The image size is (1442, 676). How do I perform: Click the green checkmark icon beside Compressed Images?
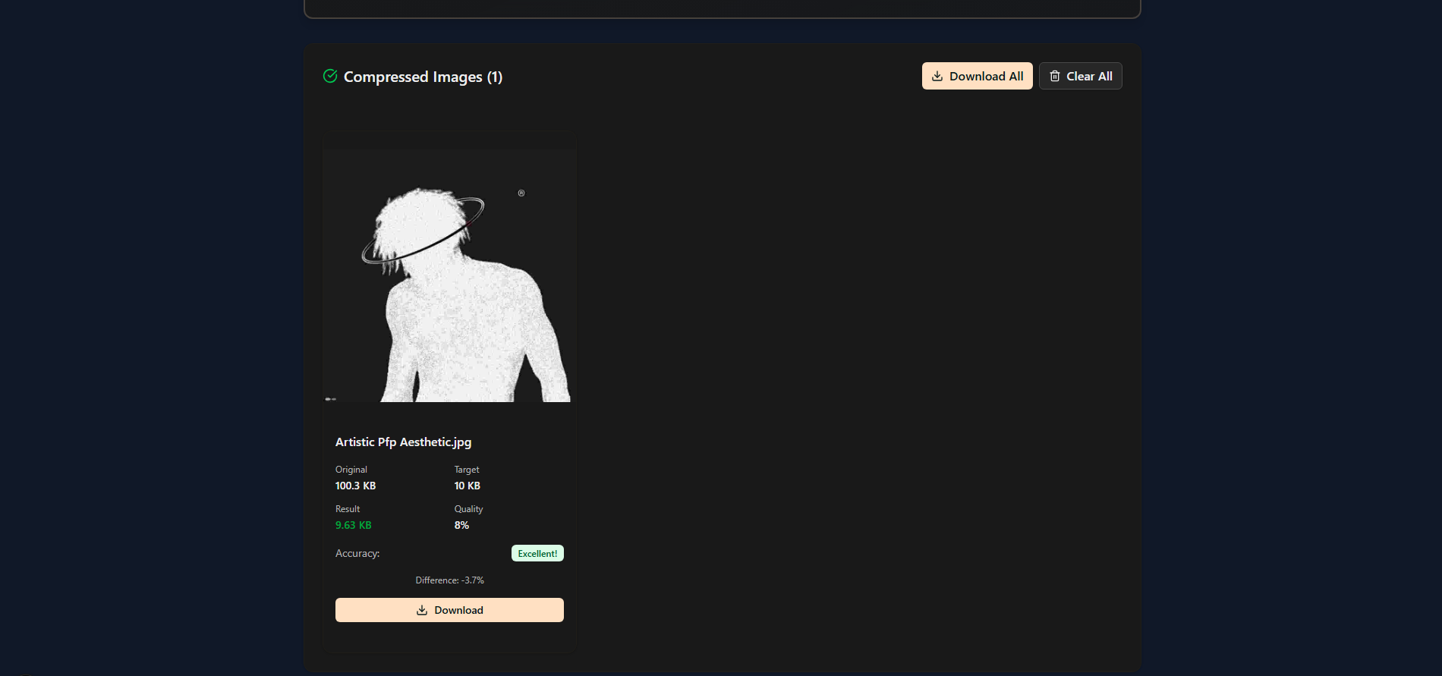coord(330,76)
